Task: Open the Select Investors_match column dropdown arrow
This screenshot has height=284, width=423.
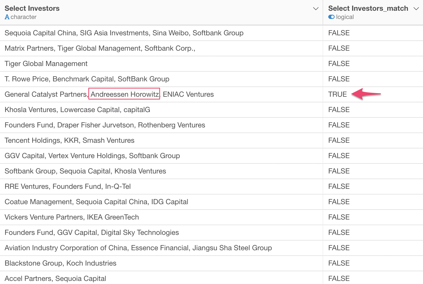Action: pyautogui.click(x=416, y=9)
